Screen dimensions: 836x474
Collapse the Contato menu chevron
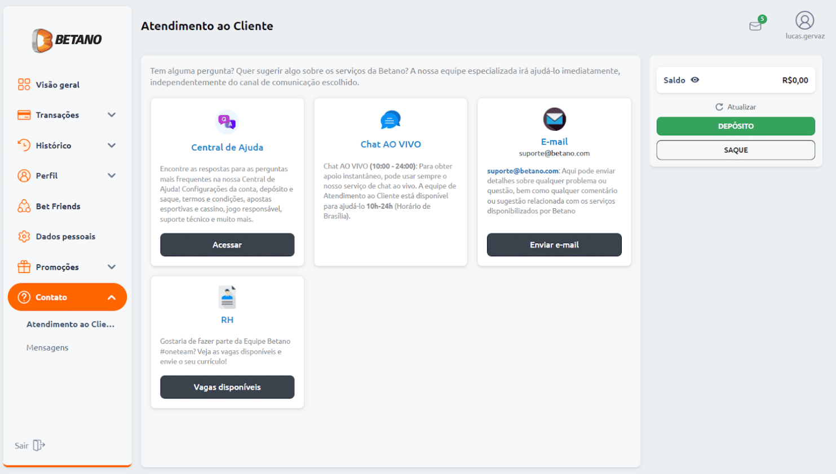[x=112, y=297]
